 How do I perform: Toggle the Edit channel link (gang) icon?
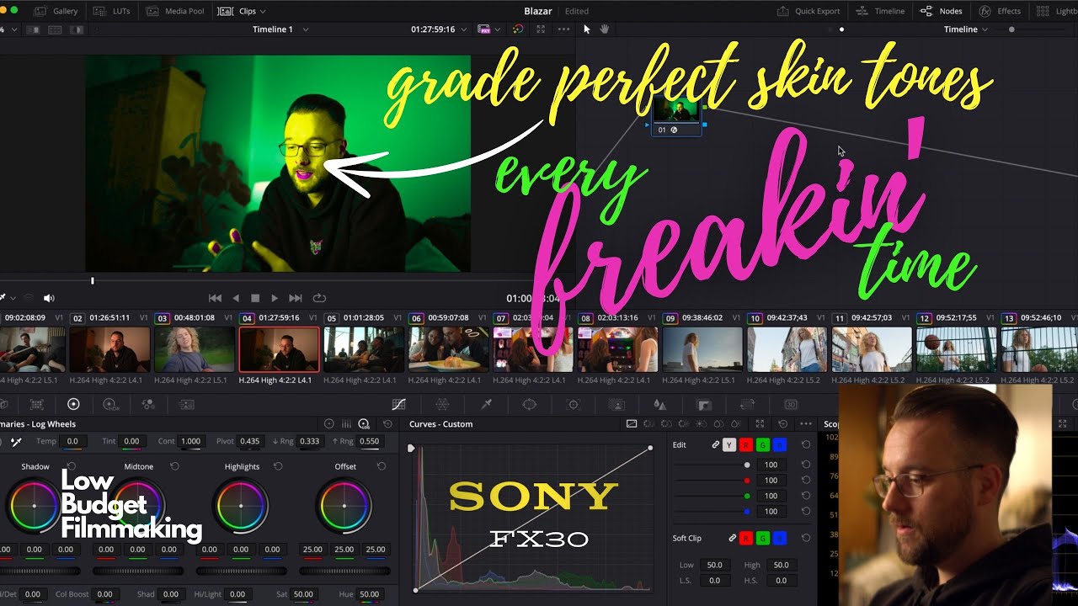(716, 444)
